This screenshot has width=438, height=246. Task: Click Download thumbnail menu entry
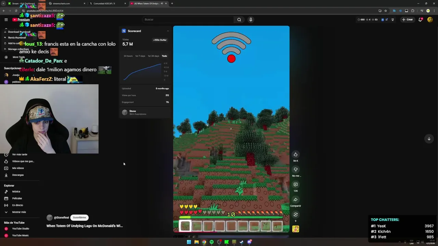click(19, 32)
